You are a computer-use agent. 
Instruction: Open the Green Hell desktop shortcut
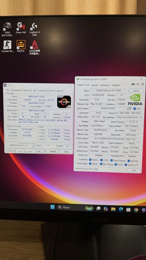21,28
